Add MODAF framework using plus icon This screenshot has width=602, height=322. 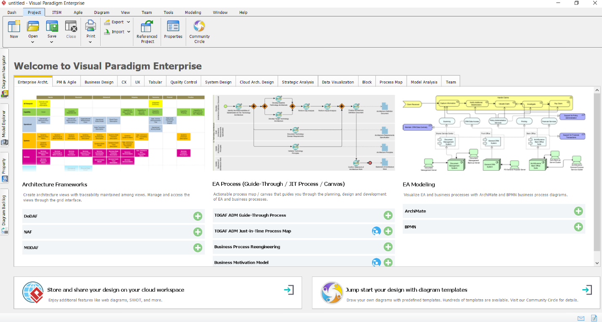click(x=198, y=247)
